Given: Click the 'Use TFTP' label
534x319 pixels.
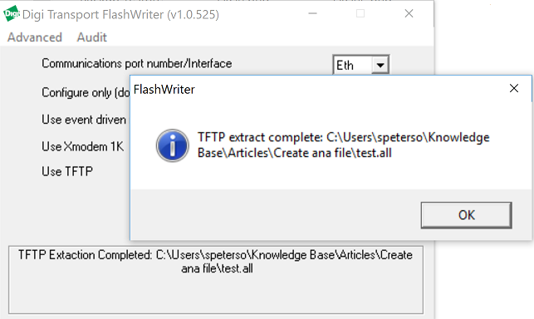Looking at the screenshot, I should click(x=67, y=171).
